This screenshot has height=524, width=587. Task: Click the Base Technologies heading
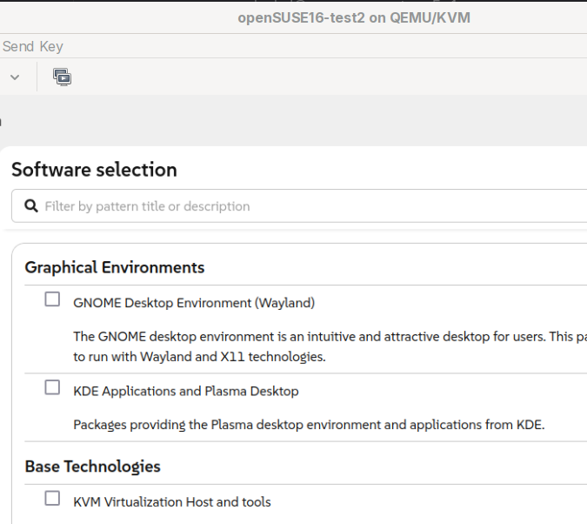pyautogui.click(x=92, y=467)
